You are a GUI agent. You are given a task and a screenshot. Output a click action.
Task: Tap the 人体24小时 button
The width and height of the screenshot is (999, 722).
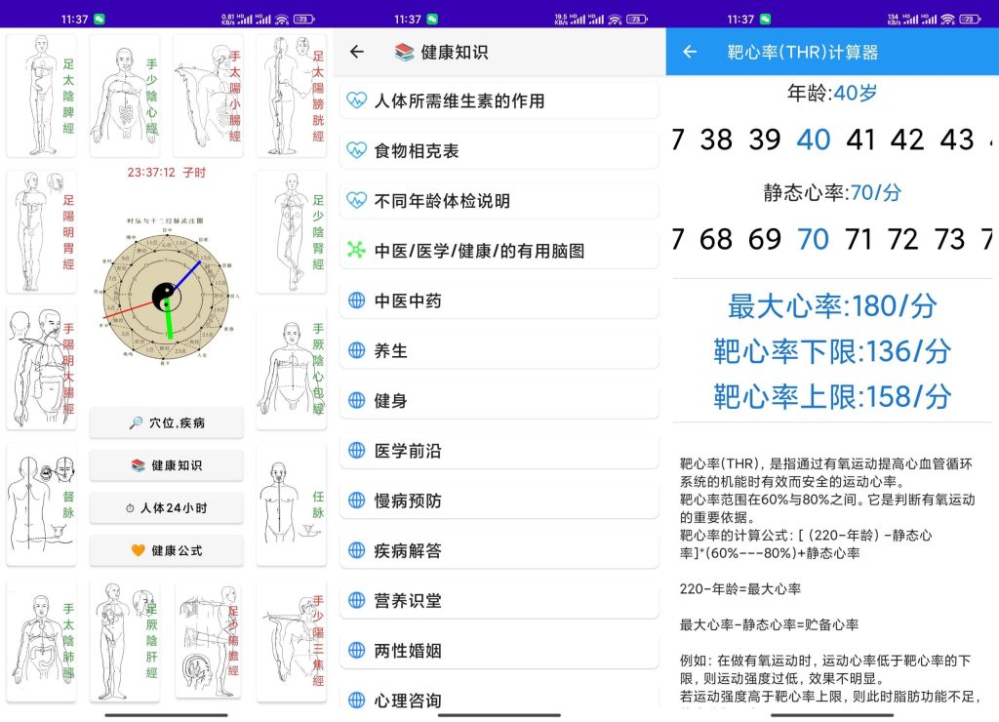(x=166, y=508)
